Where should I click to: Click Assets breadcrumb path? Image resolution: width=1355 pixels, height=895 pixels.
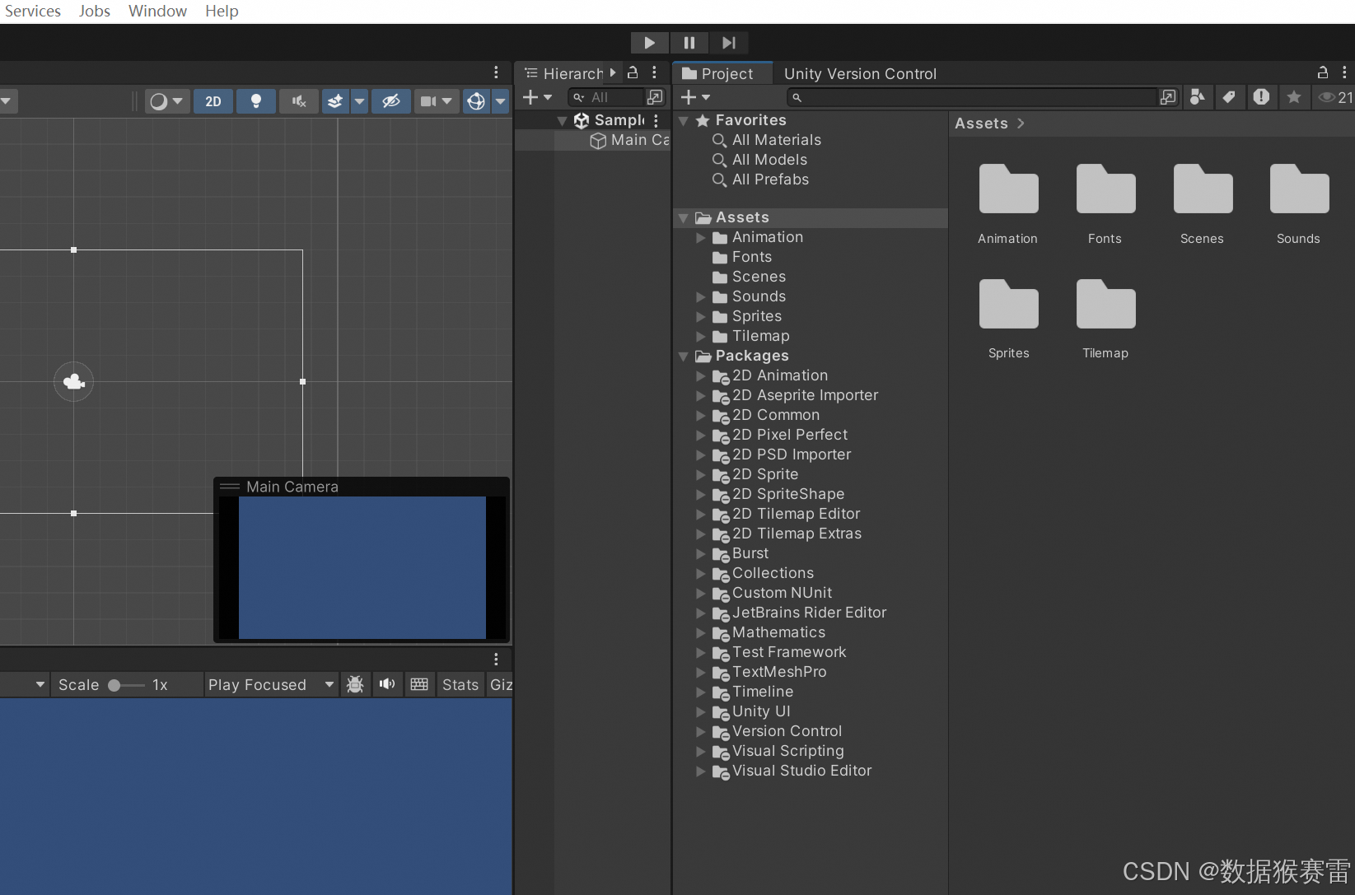pyautogui.click(x=981, y=124)
